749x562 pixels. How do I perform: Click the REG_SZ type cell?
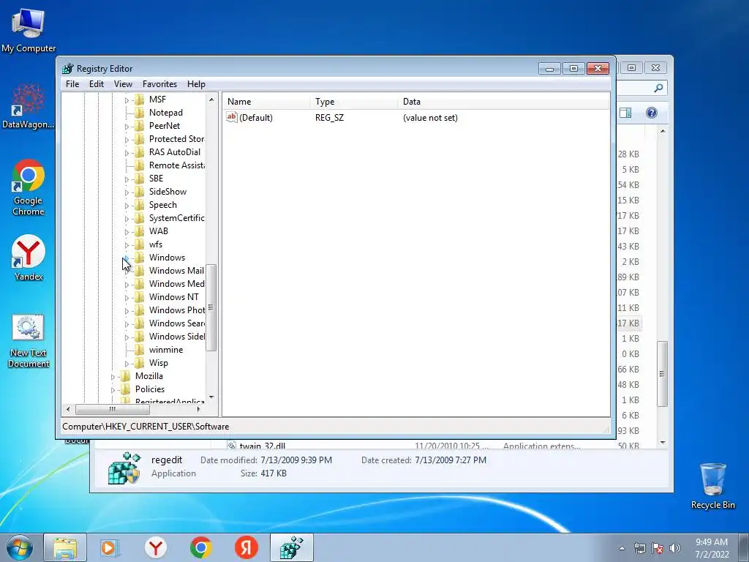click(x=329, y=118)
